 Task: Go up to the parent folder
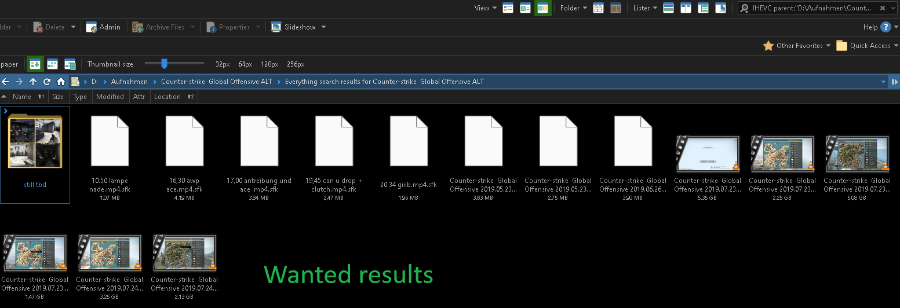point(33,82)
